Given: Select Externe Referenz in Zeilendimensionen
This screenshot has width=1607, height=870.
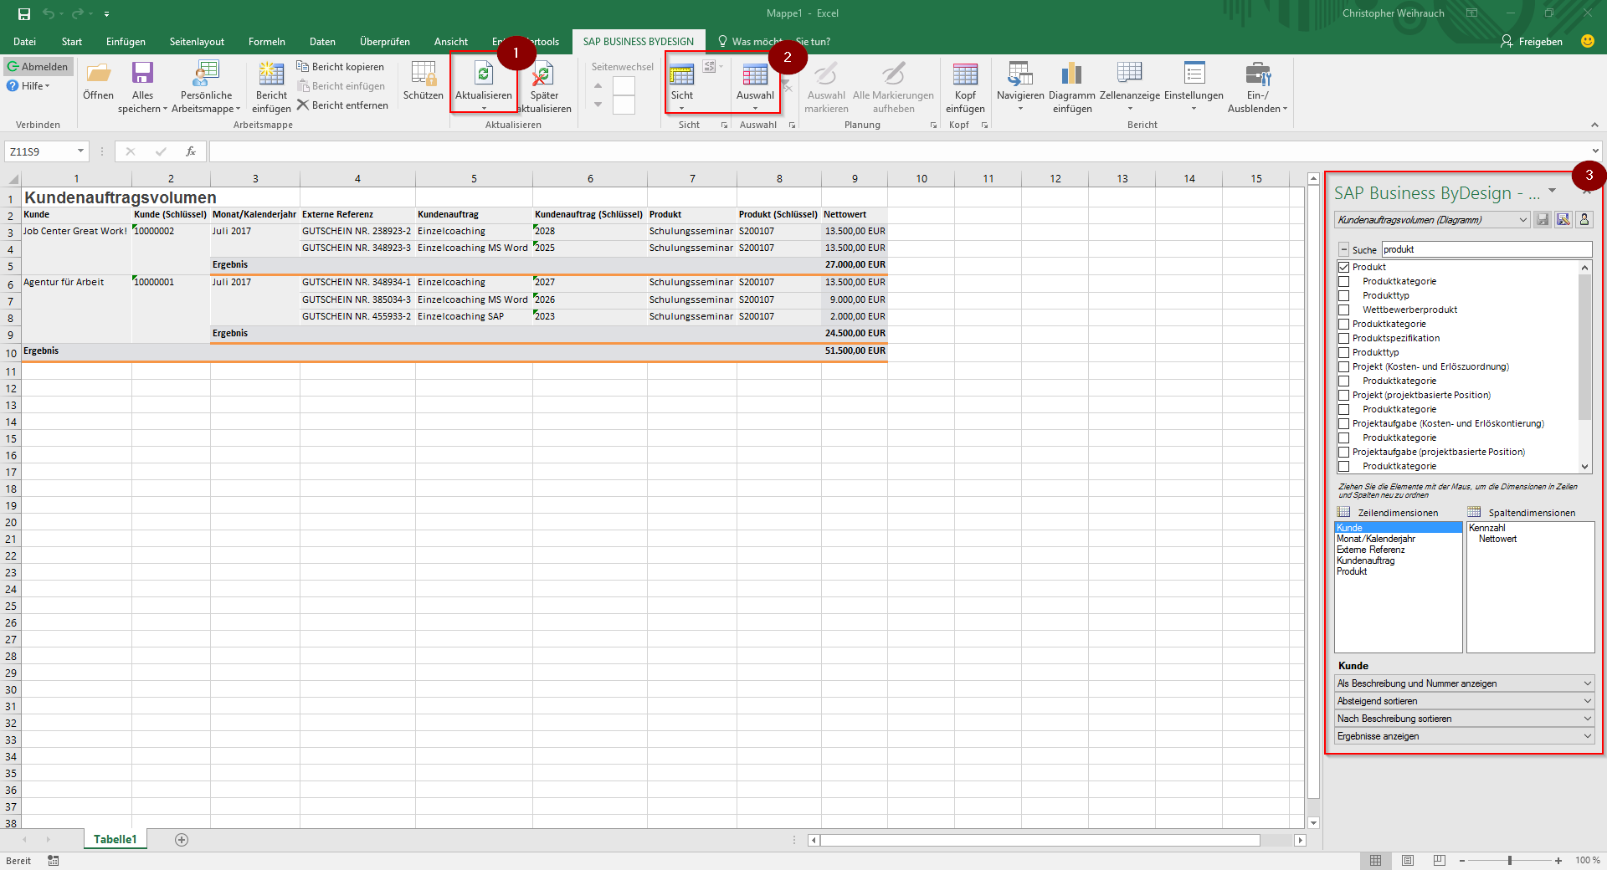Looking at the screenshot, I should pos(1370,550).
